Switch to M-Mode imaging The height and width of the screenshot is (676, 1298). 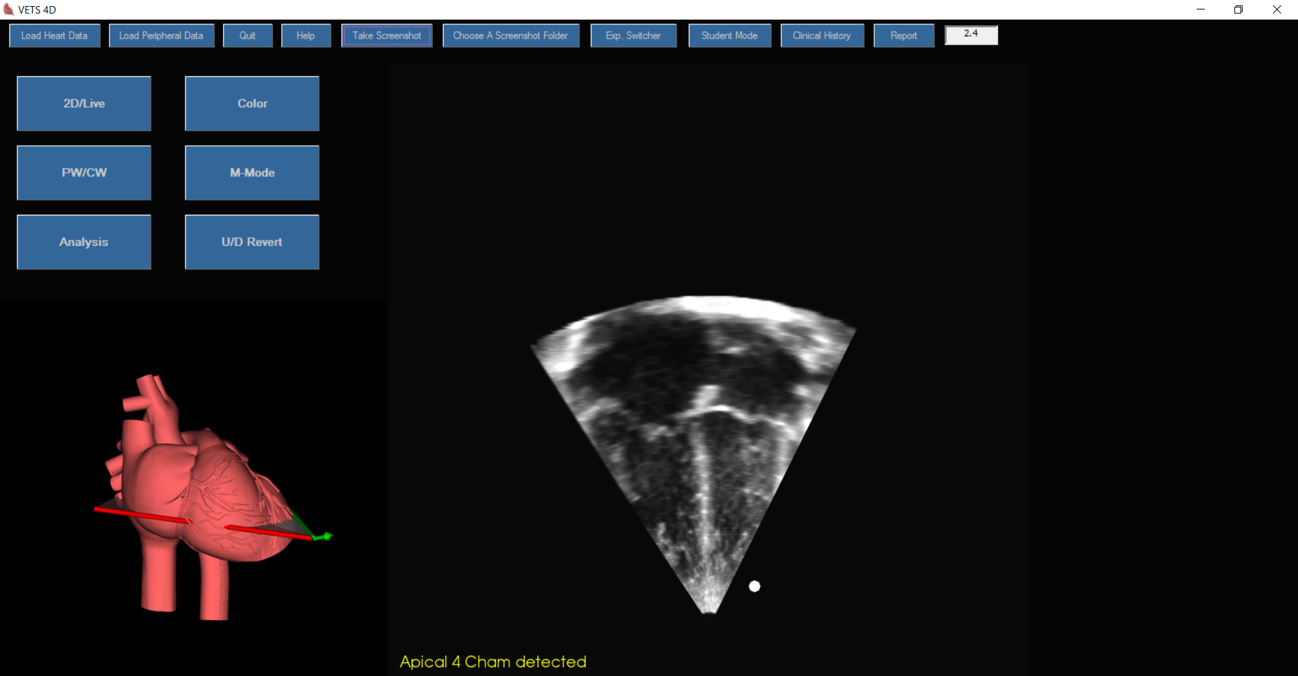[252, 173]
